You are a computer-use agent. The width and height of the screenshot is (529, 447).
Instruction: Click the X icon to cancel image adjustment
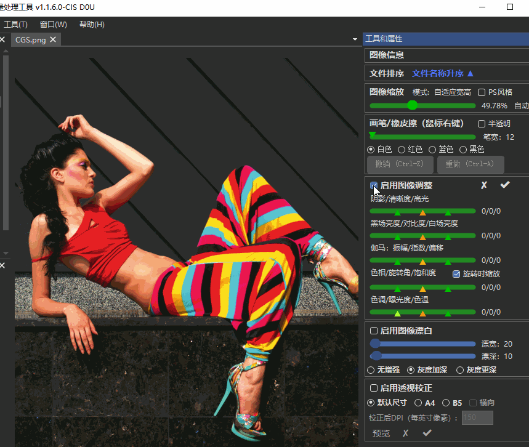(x=484, y=185)
